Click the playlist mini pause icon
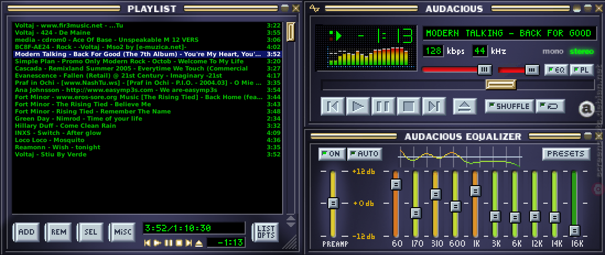Viewport: 605px width, 255px height. coord(168,243)
